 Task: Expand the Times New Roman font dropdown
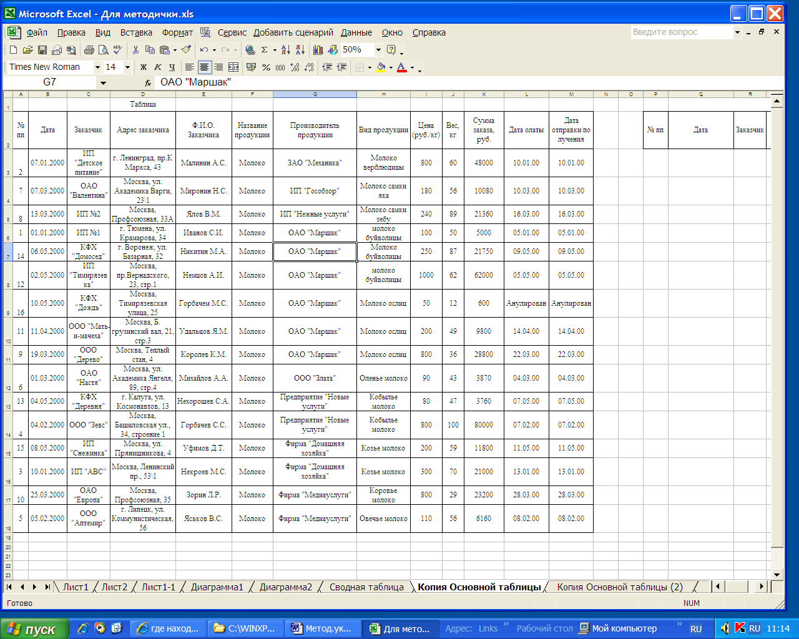(x=97, y=67)
